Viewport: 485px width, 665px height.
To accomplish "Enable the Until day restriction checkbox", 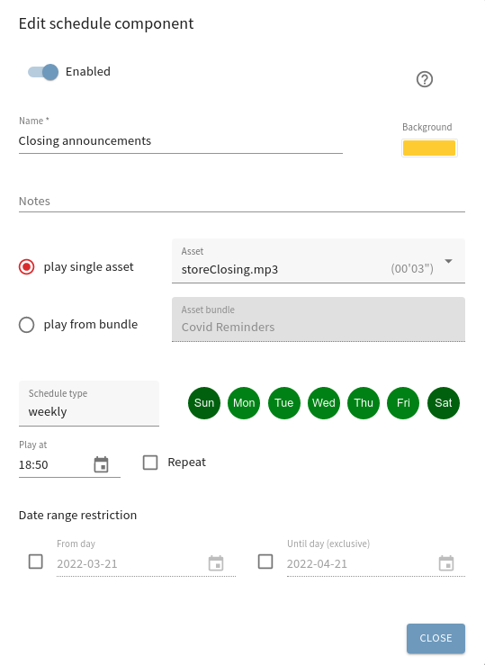I will [265, 562].
